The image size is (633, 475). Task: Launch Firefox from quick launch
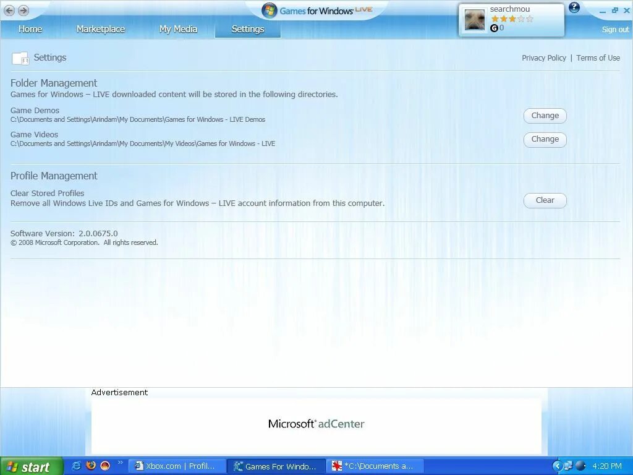coord(91,466)
